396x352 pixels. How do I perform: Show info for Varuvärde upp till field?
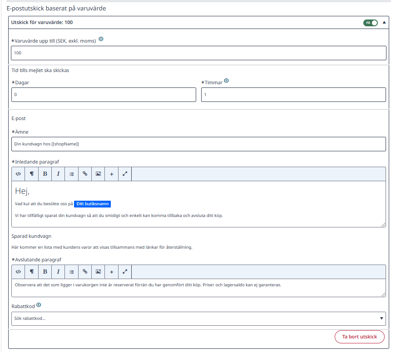coord(101,39)
